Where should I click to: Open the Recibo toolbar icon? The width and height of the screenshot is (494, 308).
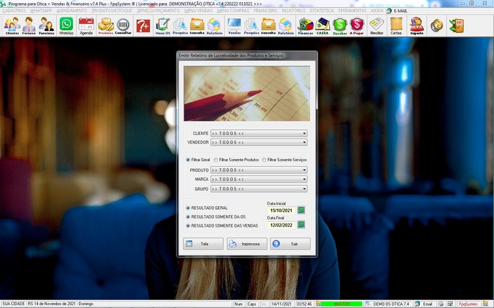377,25
